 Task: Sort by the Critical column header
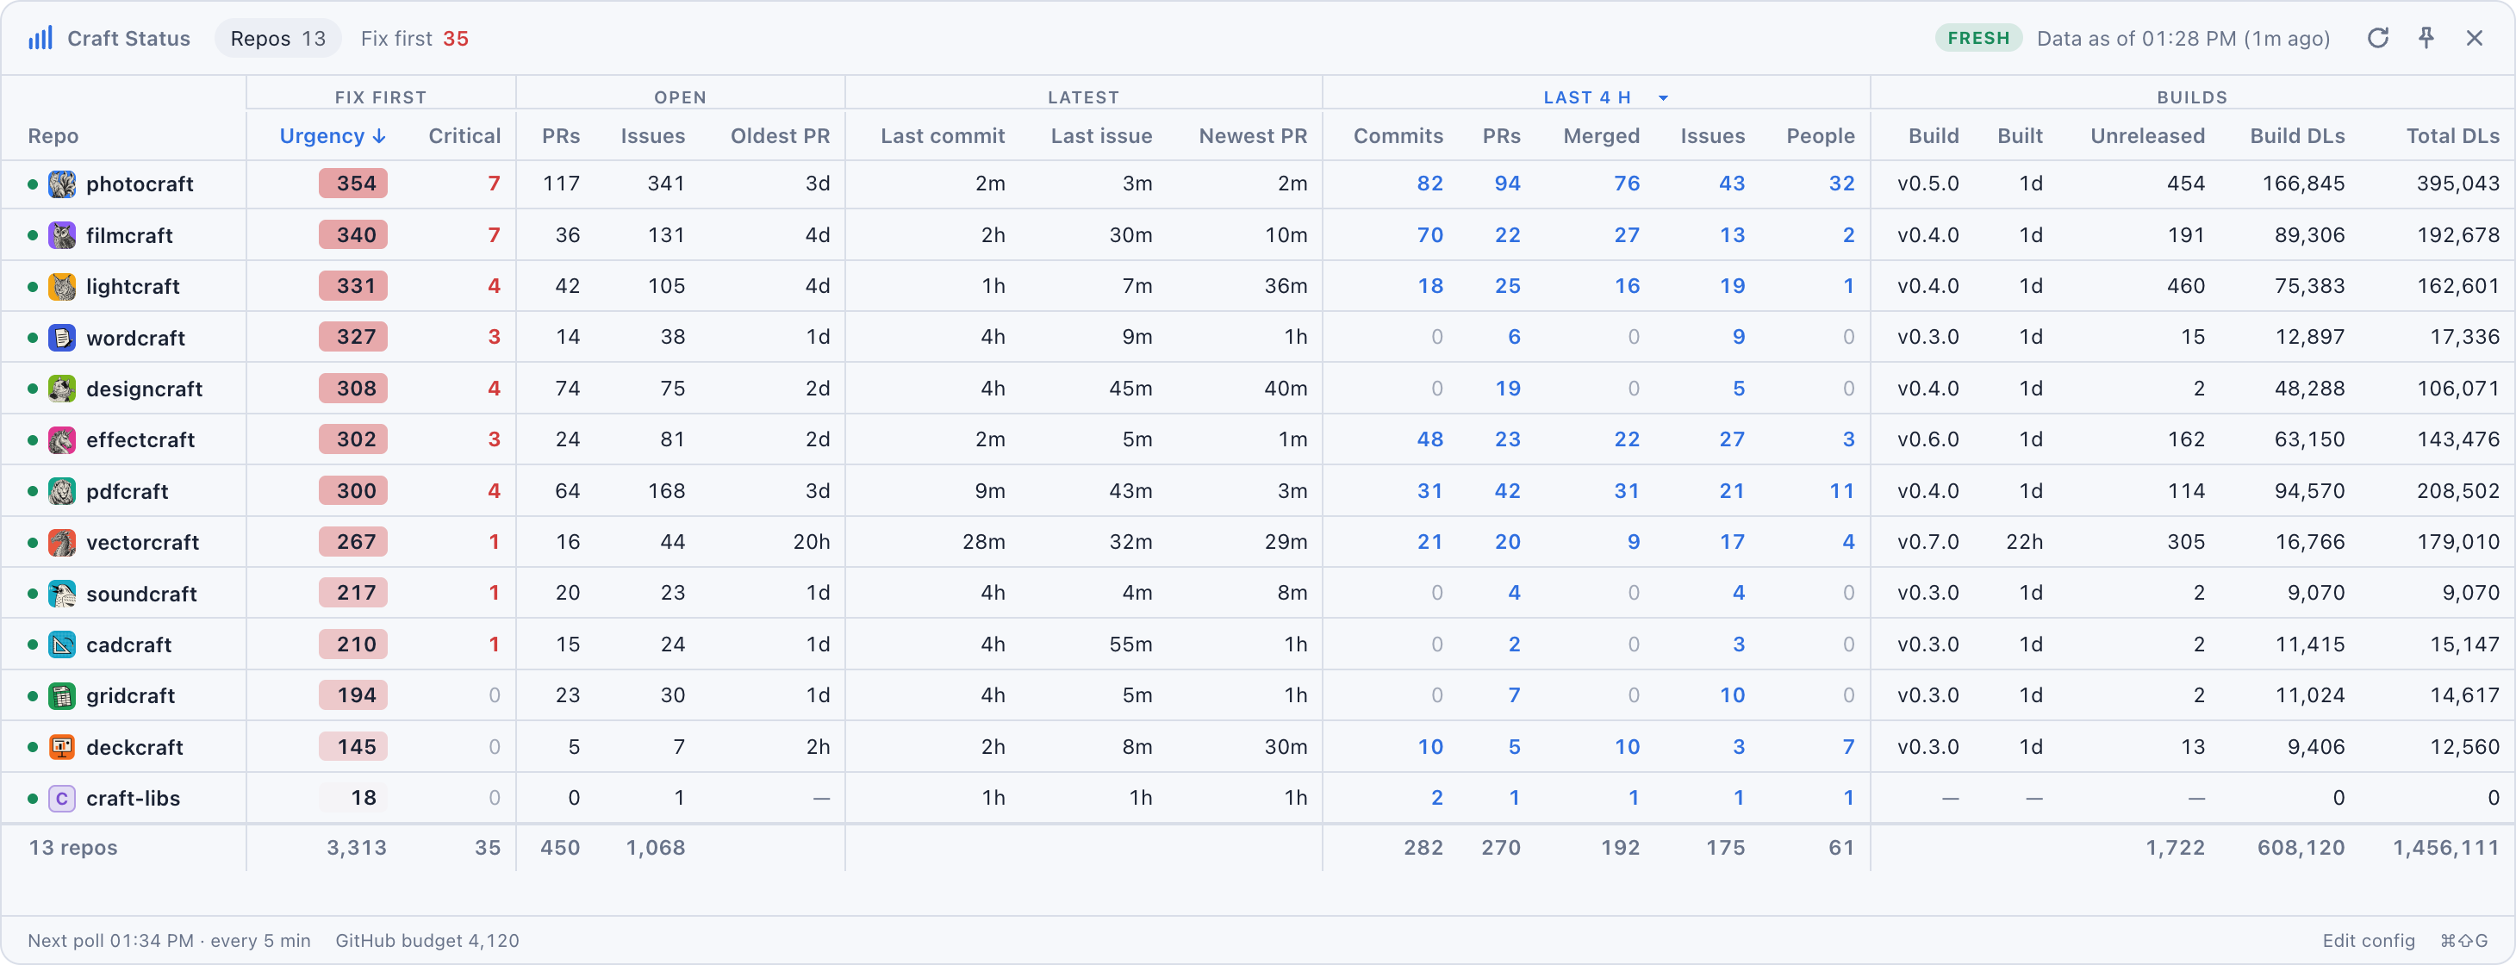pos(464,136)
